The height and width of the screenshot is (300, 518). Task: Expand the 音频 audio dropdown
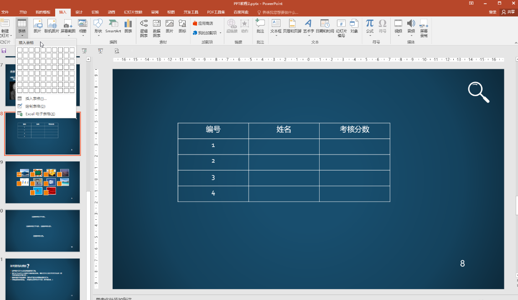(x=411, y=27)
